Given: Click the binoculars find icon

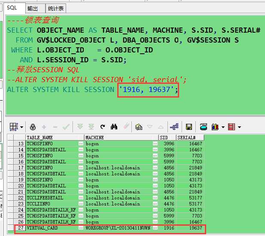Looking at the screenshot, I should pos(114,127).
